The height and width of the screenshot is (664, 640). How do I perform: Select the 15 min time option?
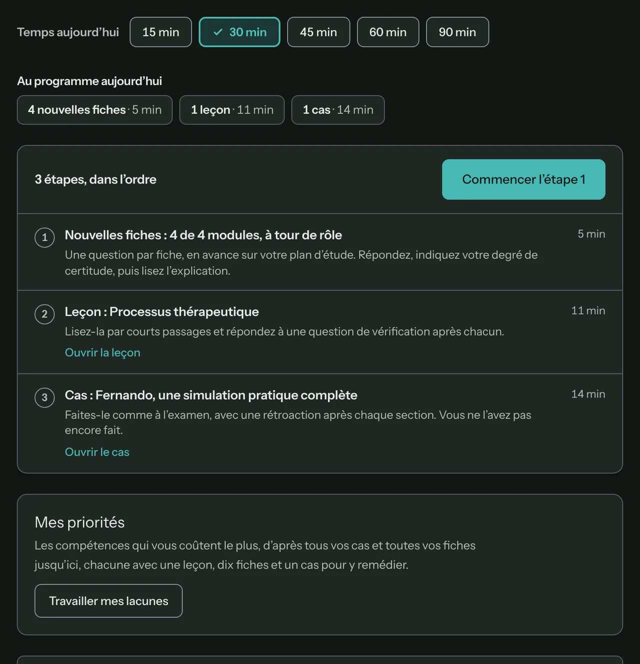pos(160,32)
